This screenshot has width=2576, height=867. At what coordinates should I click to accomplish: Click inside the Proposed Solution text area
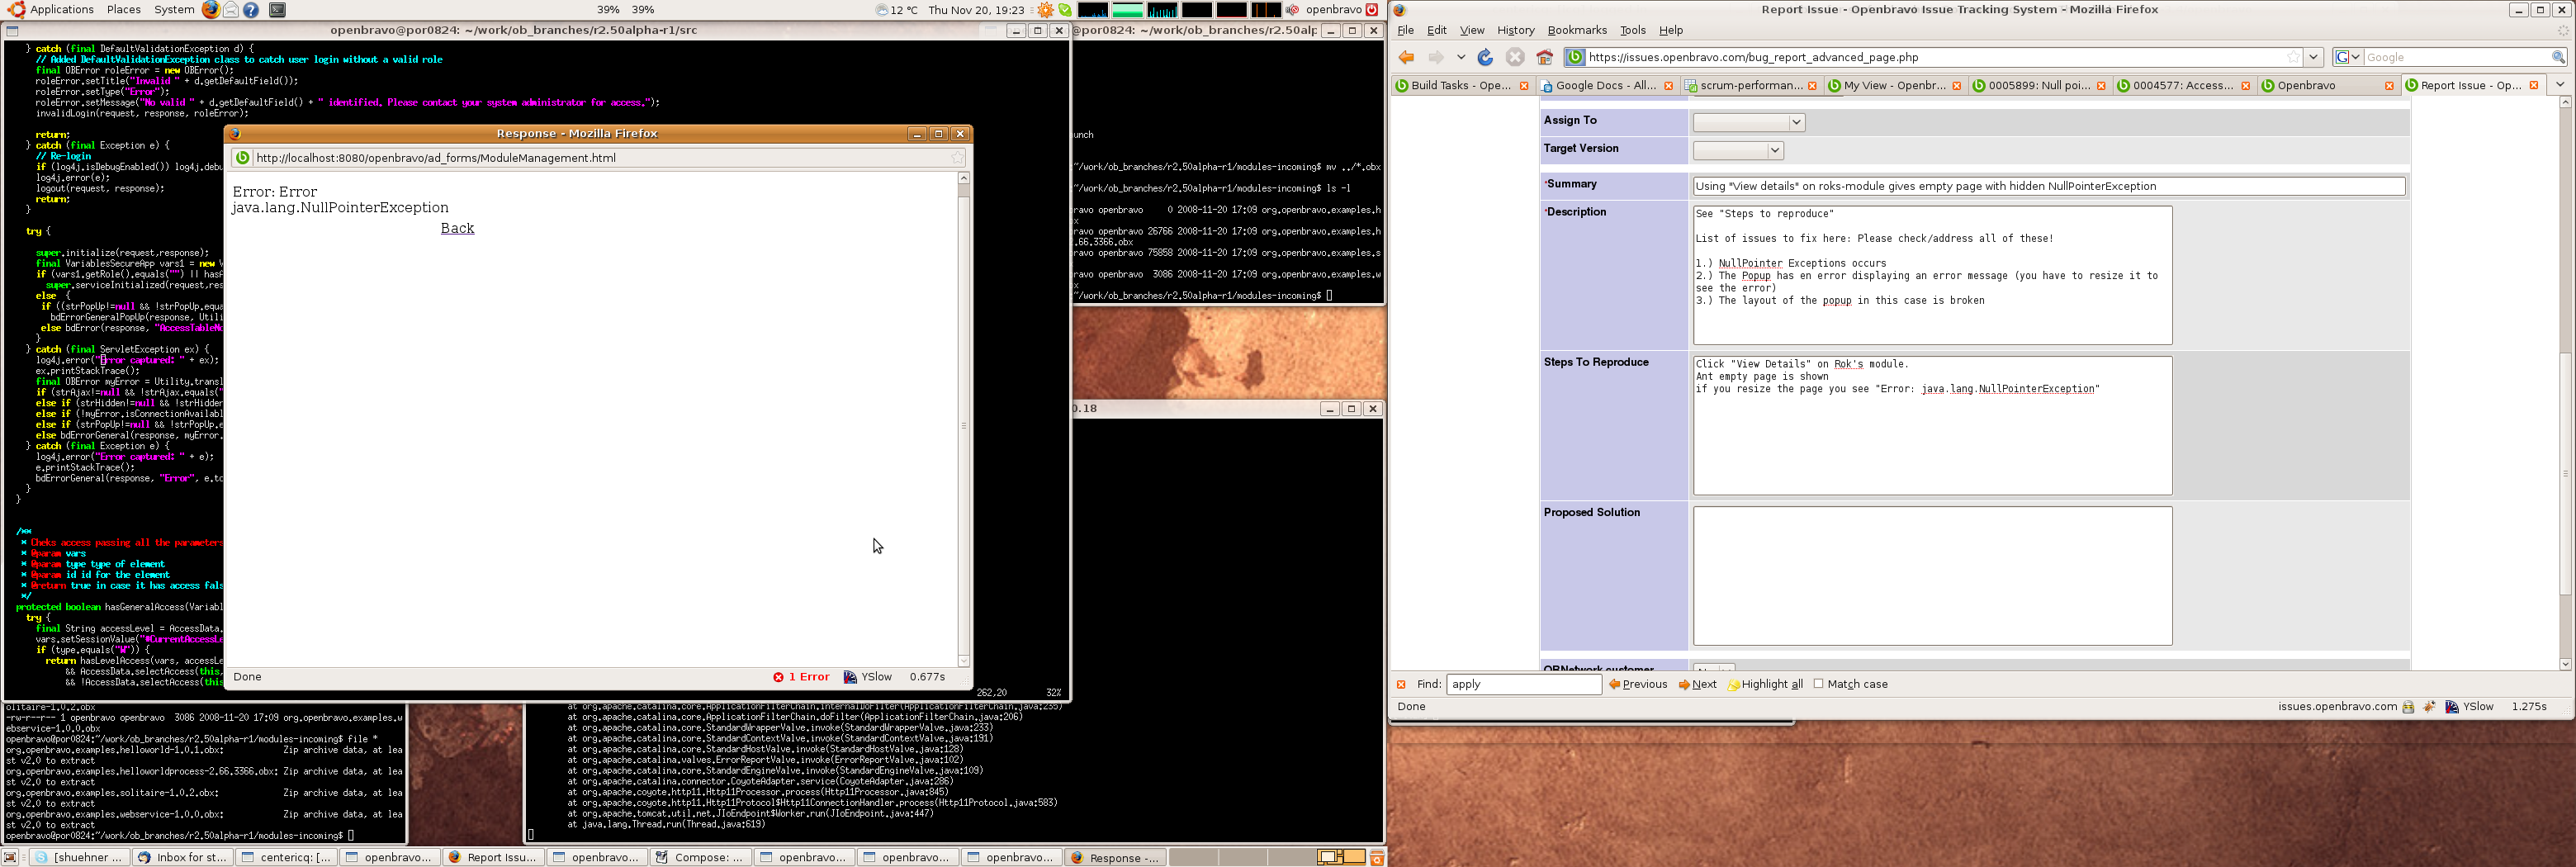pyautogui.click(x=1931, y=576)
